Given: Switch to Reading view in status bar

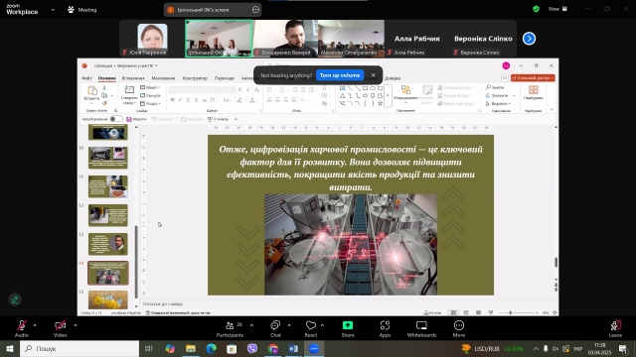Looking at the screenshot, I should click(x=479, y=312).
